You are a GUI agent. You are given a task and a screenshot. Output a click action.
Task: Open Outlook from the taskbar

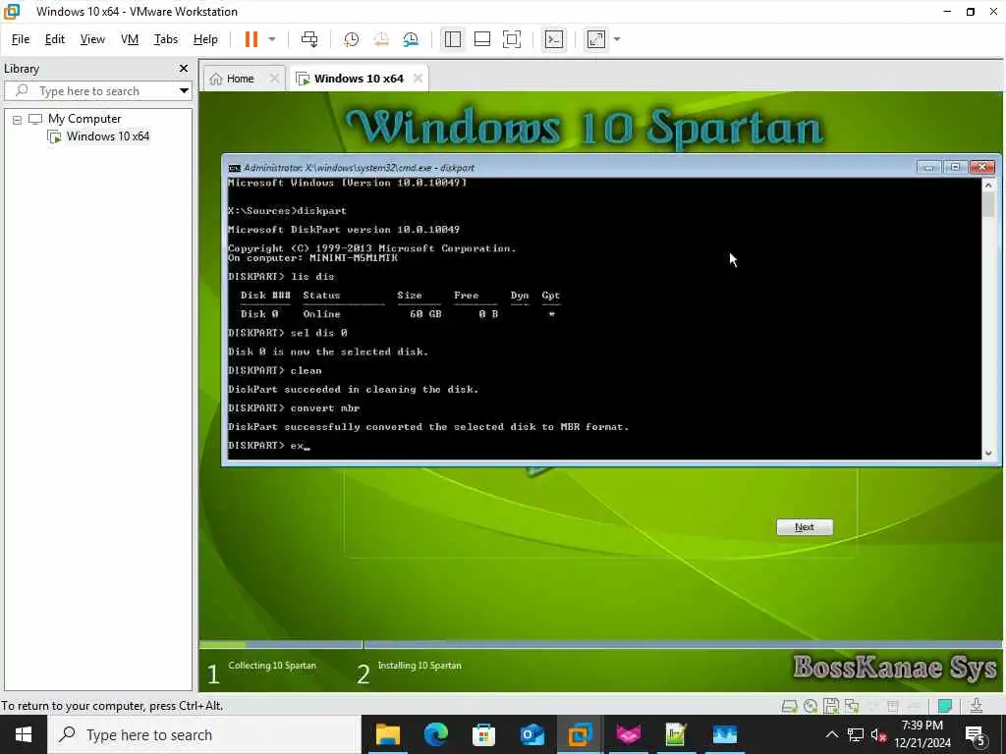[x=531, y=734]
